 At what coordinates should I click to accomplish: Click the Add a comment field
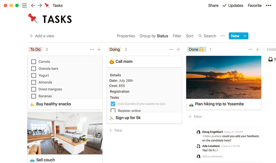[213, 156]
